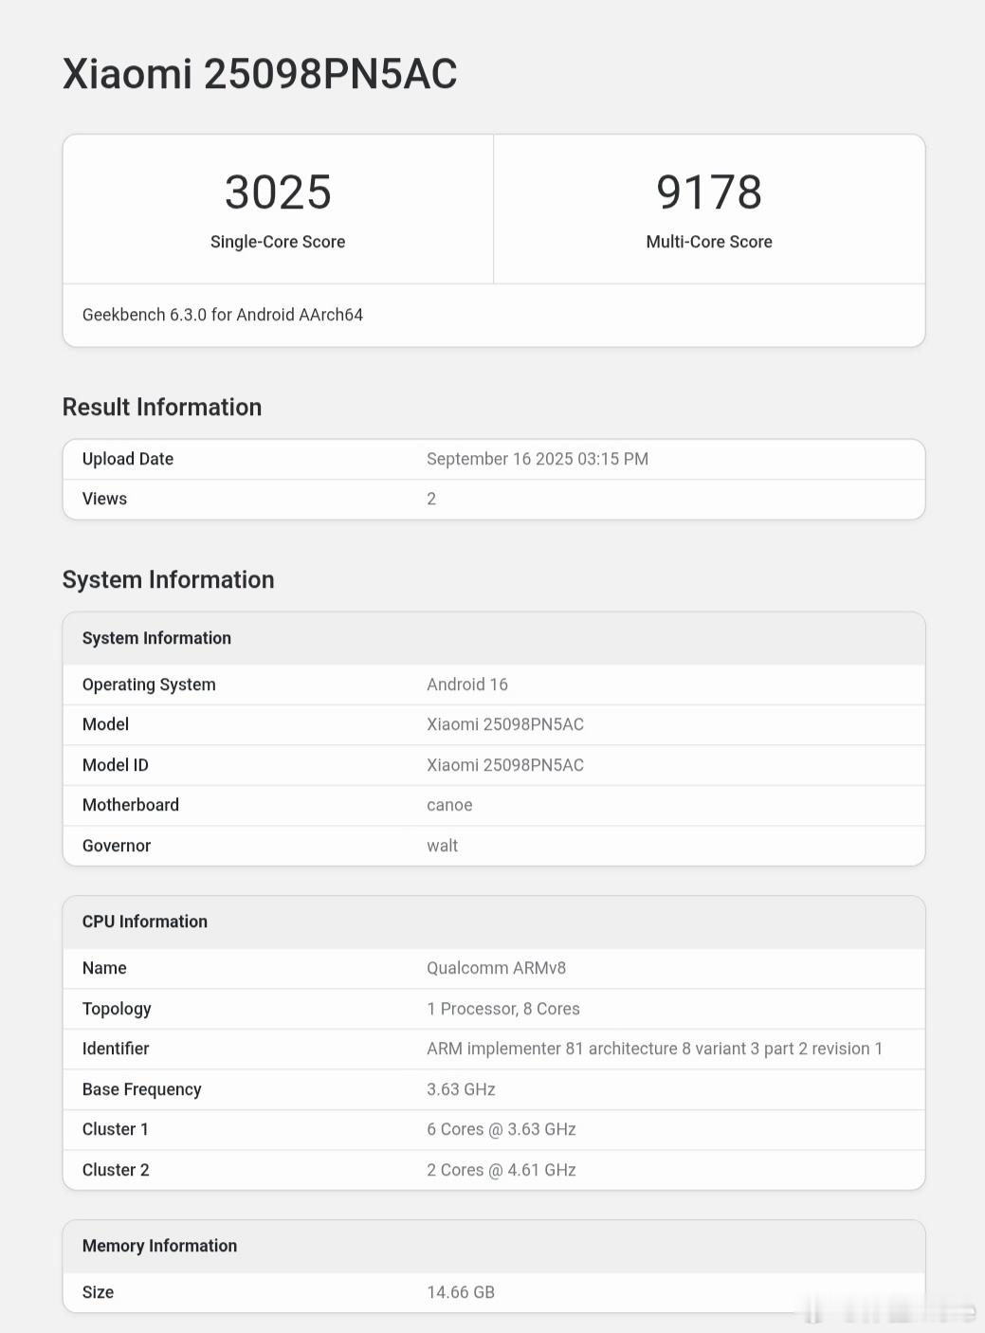
Task: Click the Motherboard row label
Action: 131,805
